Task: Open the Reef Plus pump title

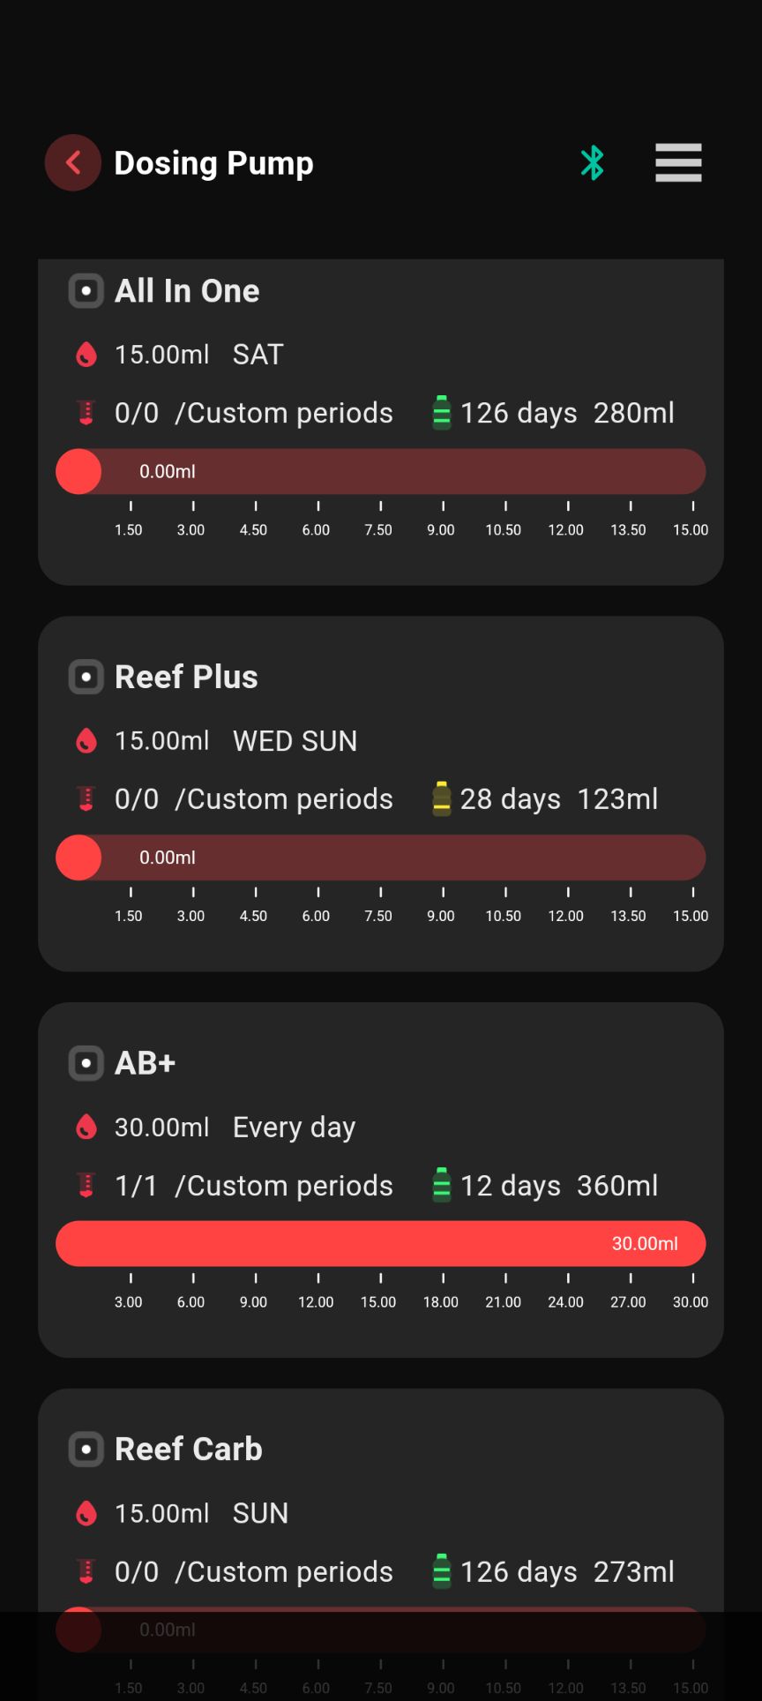Action: point(186,678)
